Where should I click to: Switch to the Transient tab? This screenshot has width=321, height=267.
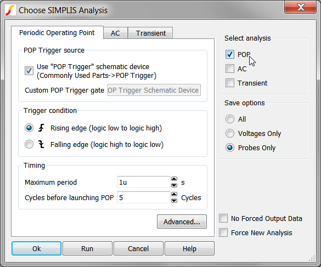tap(151, 33)
